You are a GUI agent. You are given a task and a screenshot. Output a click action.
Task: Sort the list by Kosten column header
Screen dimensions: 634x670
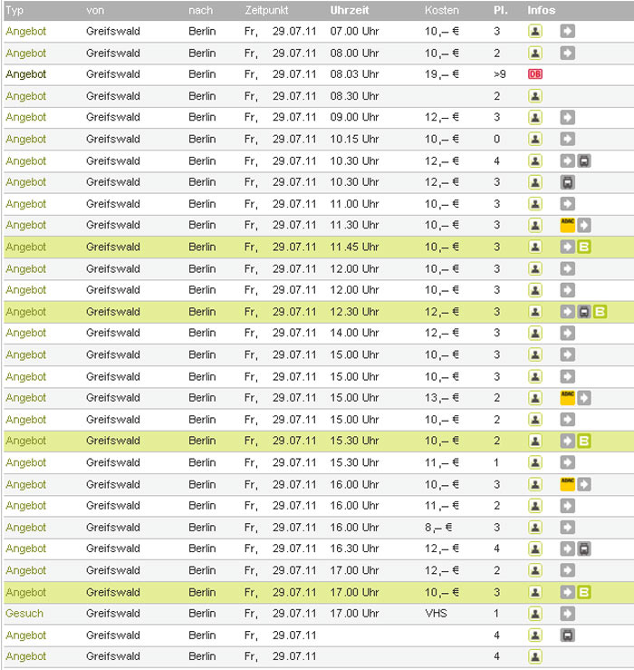442,10
